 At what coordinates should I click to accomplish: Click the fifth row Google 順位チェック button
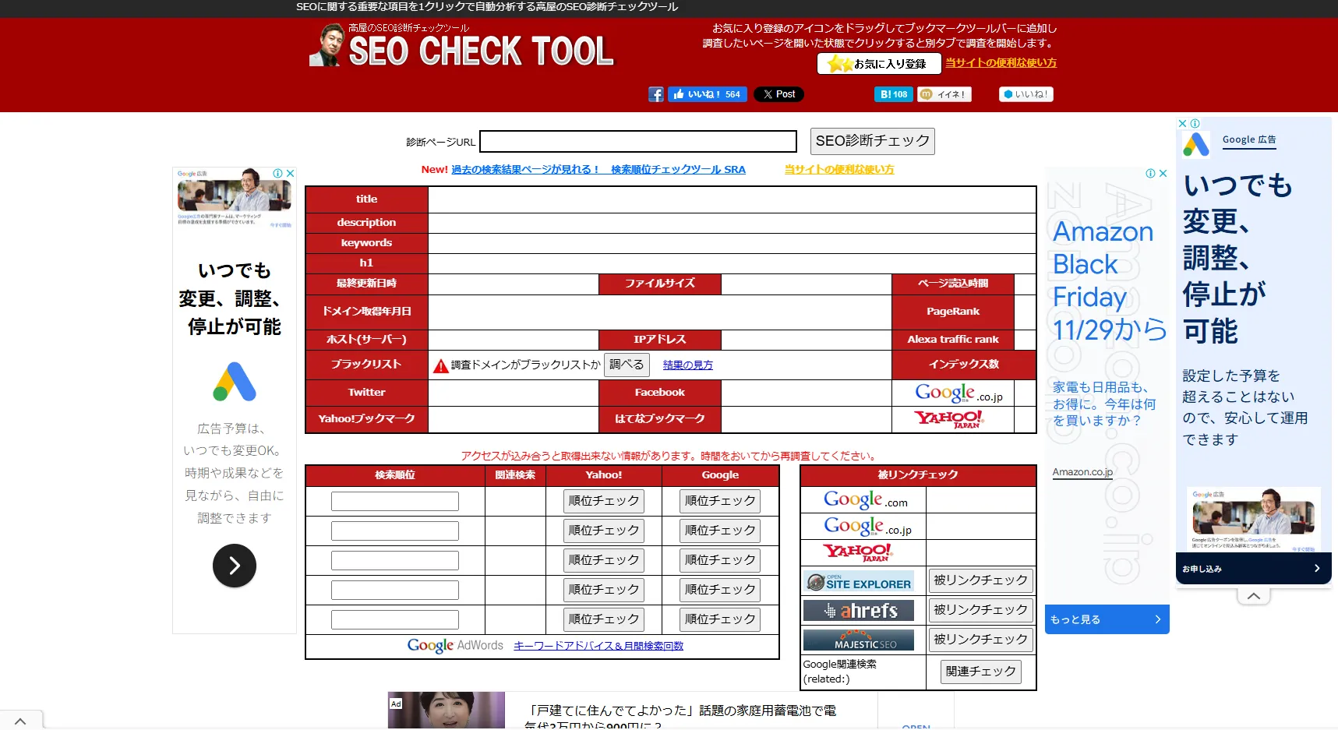720,619
